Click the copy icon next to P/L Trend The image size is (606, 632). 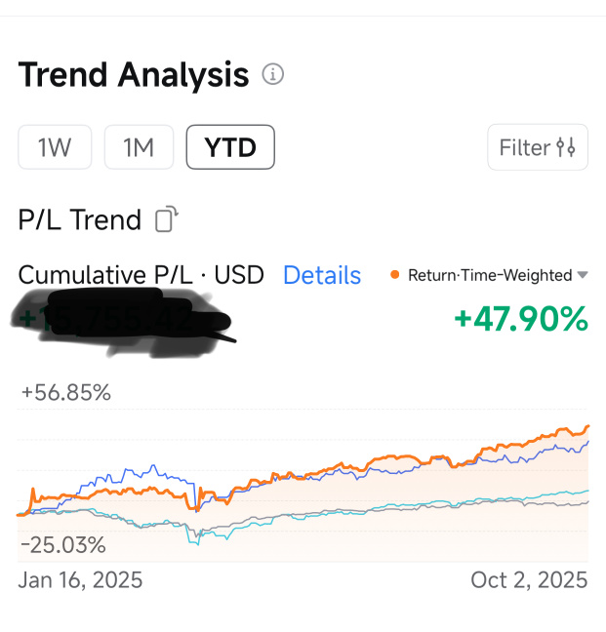pos(167,219)
